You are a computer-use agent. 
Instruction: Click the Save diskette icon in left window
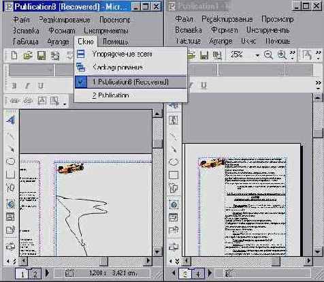click(42, 55)
